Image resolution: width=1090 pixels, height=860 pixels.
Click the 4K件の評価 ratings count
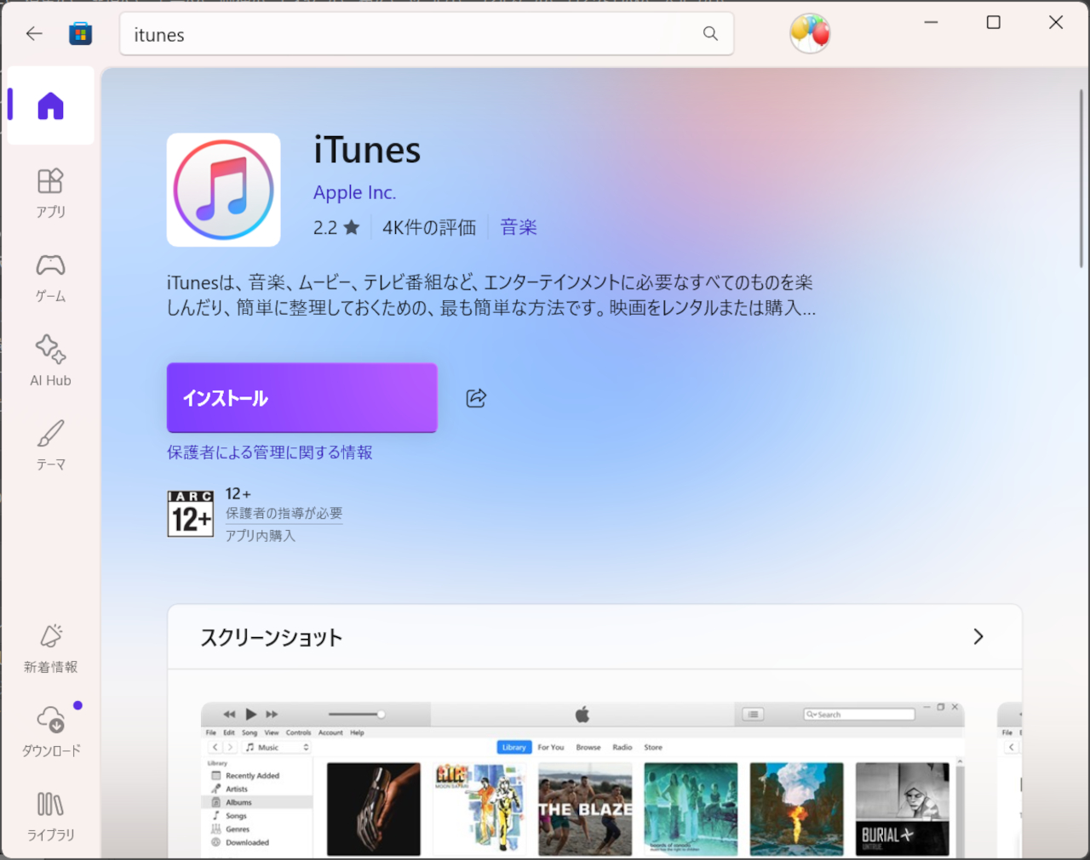pos(429,227)
